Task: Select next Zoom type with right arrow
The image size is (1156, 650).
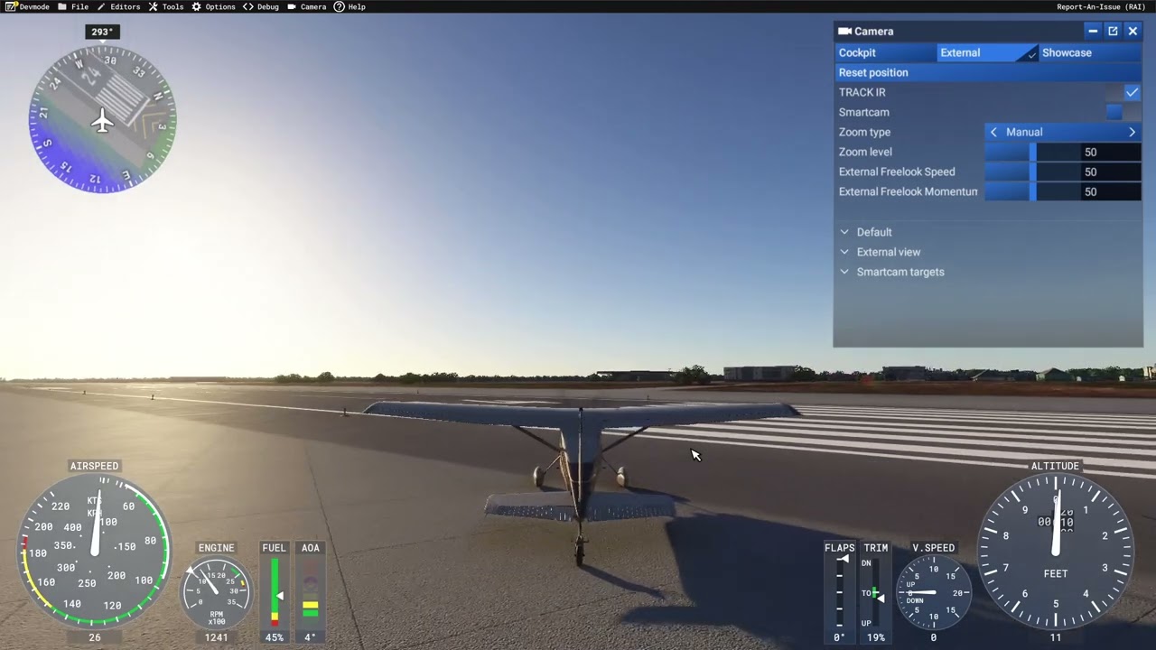Action: 1132,132
